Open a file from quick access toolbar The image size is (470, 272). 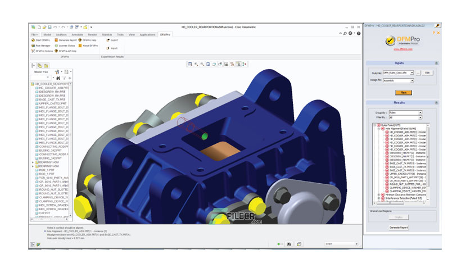point(44,27)
